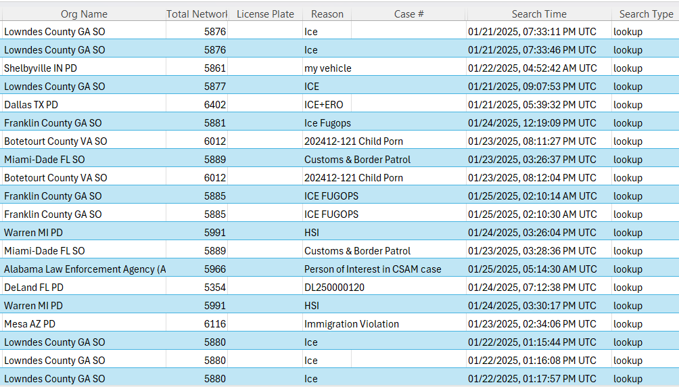Select the network value 6402

pos(197,104)
